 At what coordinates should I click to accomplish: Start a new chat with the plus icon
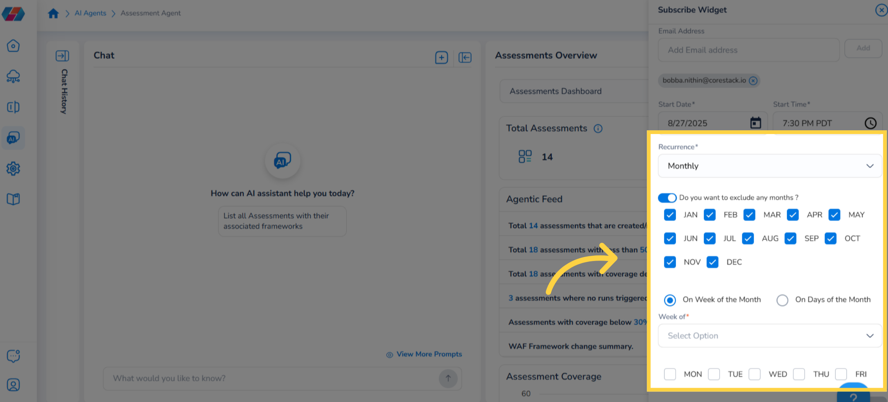coord(441,57)
